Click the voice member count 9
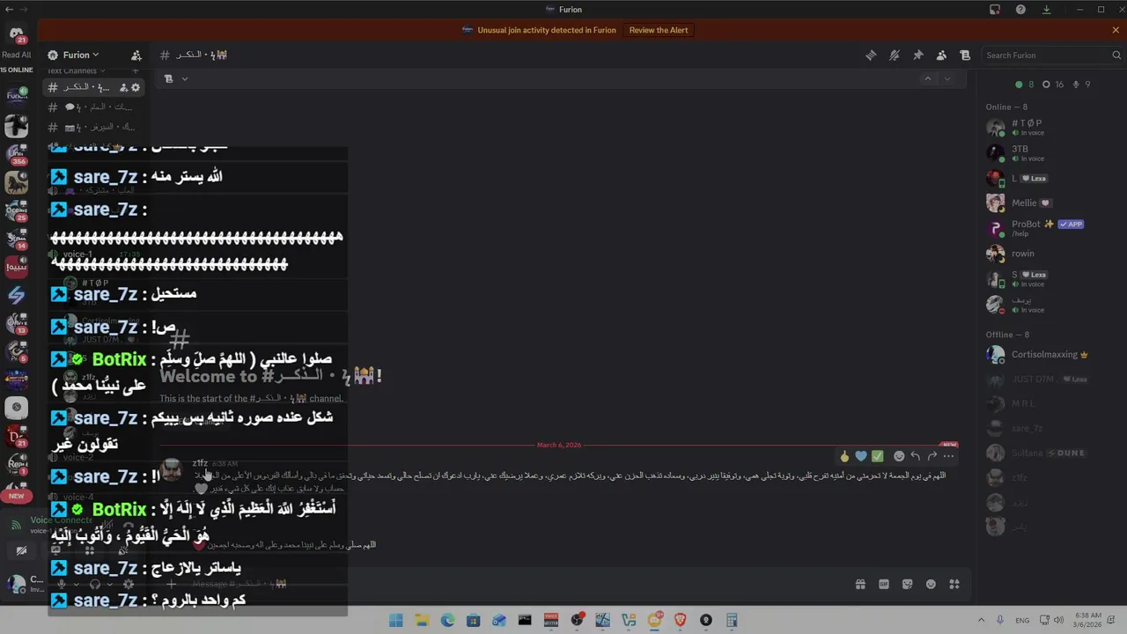 [x=1081, y=85]
